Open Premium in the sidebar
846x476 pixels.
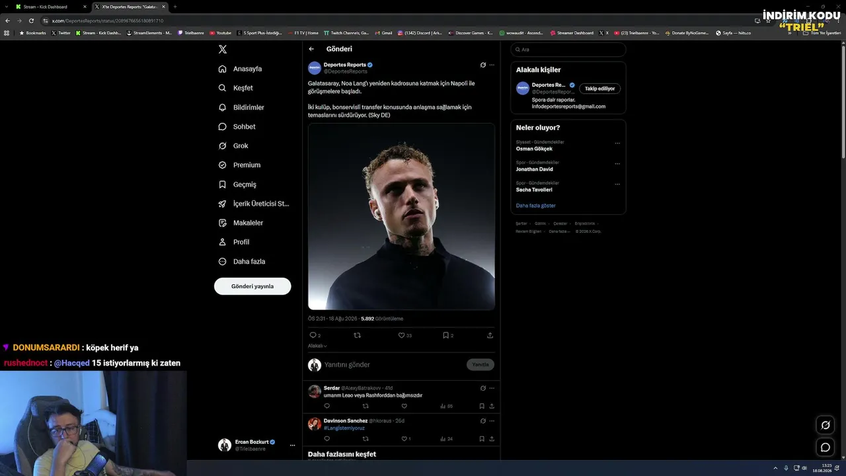click(x=240, y=165)
